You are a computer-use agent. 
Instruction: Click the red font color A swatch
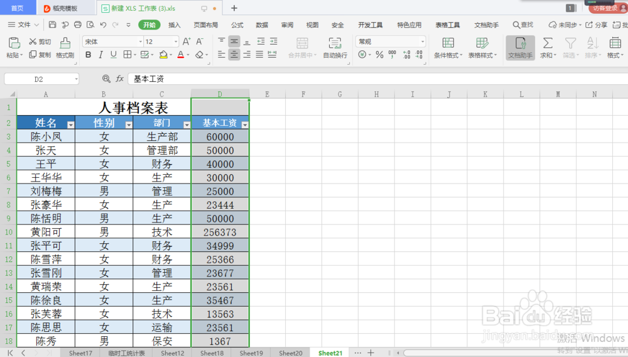pyautogui.click(x=181, y=55)
